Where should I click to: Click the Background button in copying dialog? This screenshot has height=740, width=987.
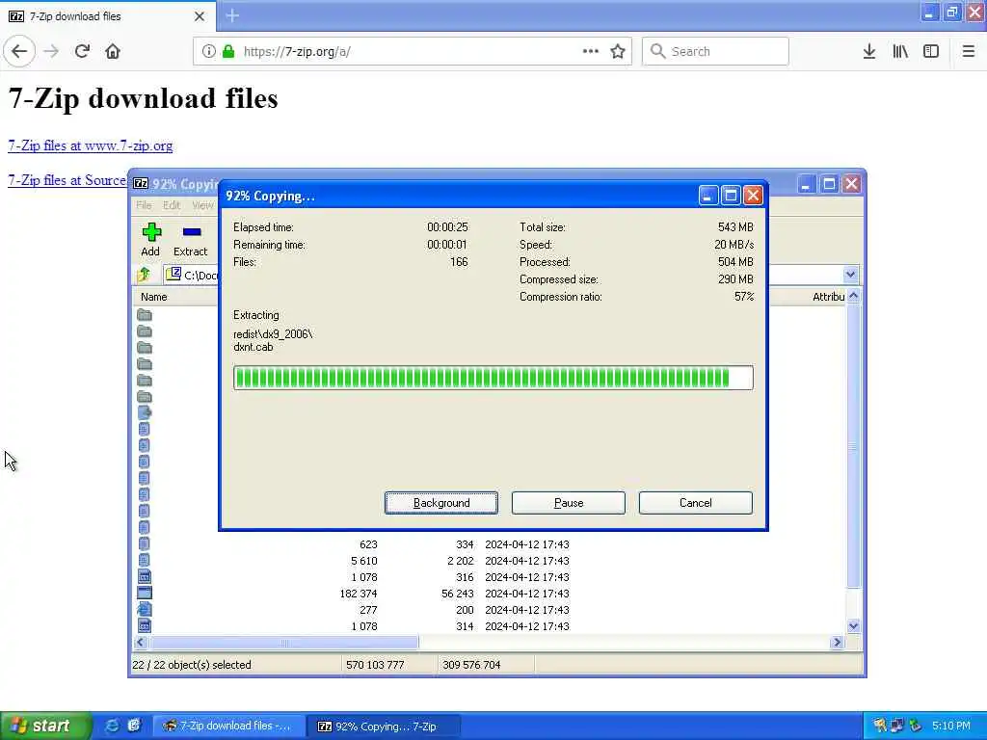pos(441,503)
